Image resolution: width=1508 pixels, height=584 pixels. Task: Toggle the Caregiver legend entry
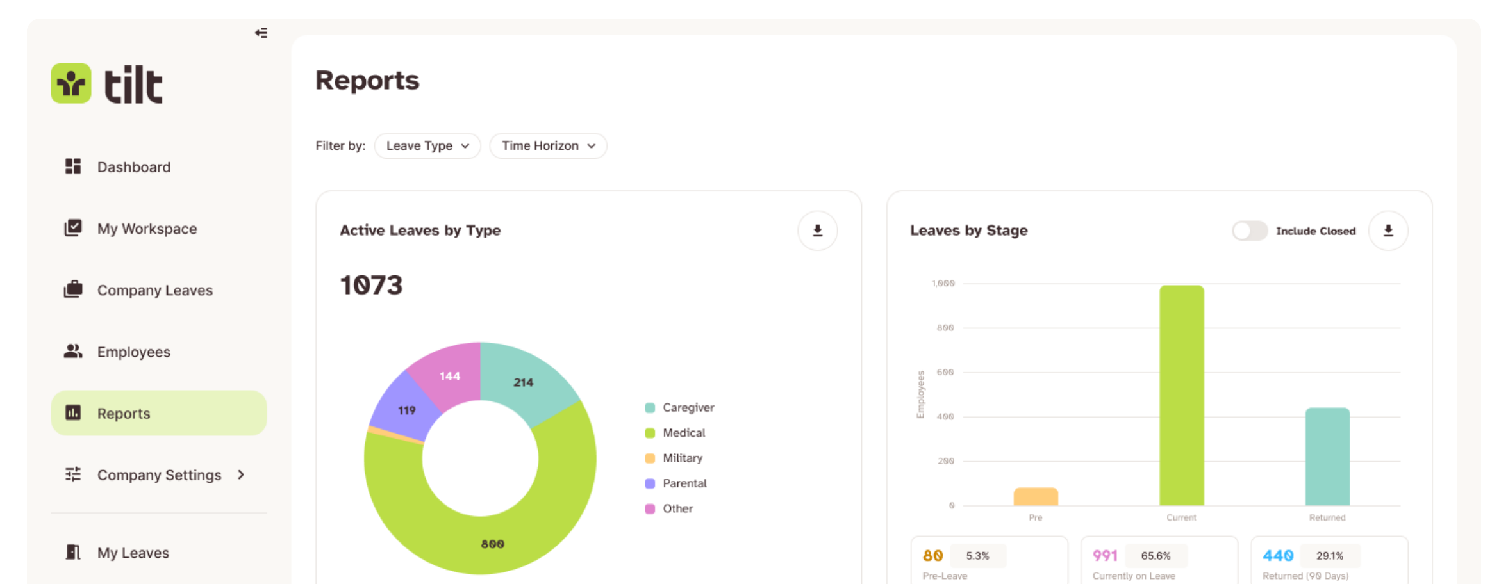click(679, 407)
